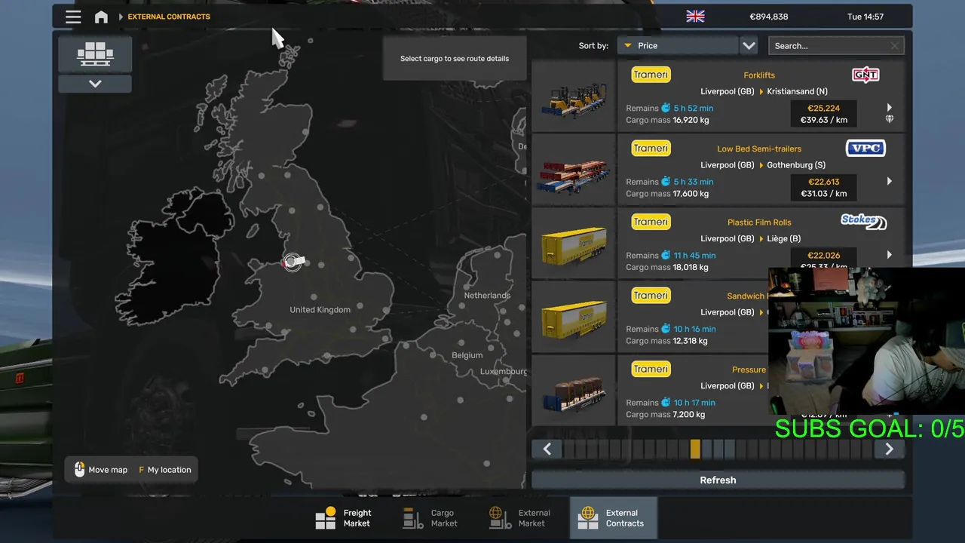Click the Move map hint
This screenshot has height=543, width=965.
pyautogui.click(x=100, y=470)
